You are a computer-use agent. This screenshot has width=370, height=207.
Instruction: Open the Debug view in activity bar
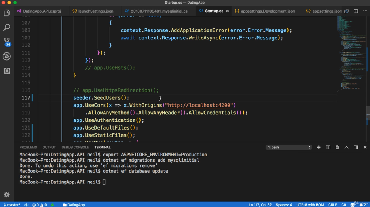tap(7, 56)
